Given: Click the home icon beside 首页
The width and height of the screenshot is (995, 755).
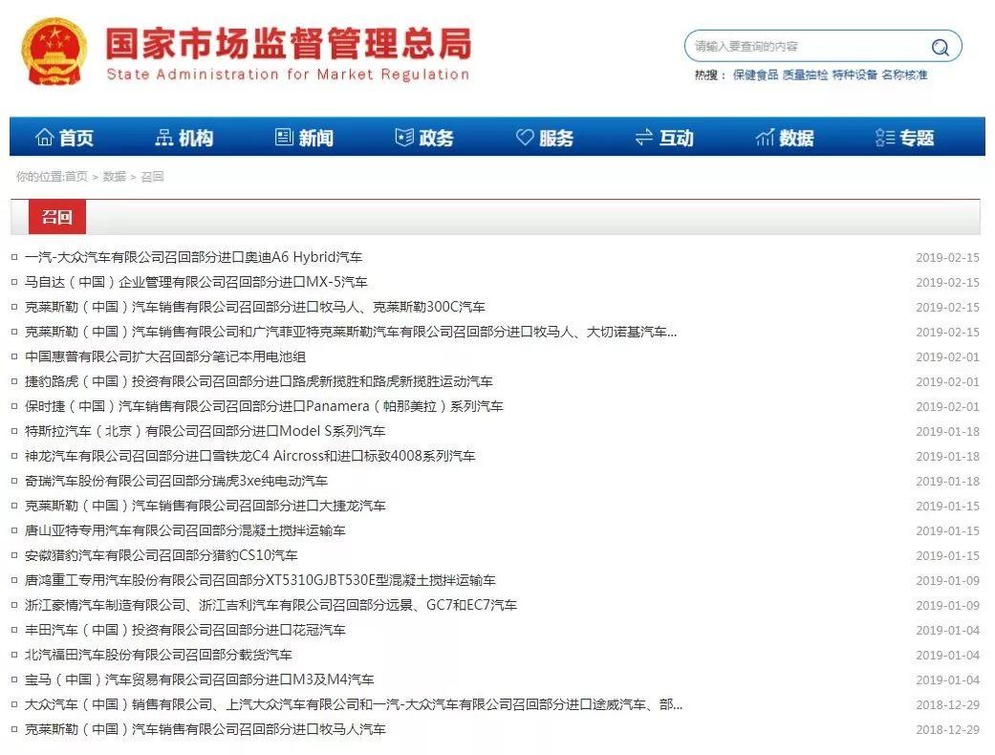Looking at the screenshot, I should pyautogui.click(x=44, y=137).
